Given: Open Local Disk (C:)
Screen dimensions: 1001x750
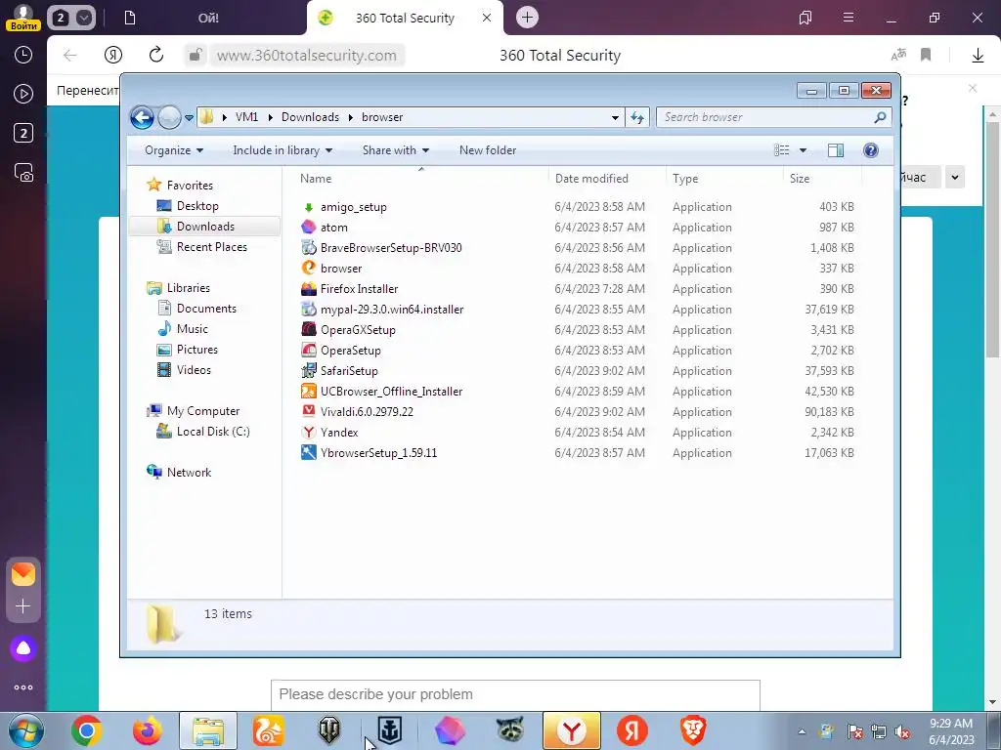Looking at the screenshot, I should tap(212, 432).
